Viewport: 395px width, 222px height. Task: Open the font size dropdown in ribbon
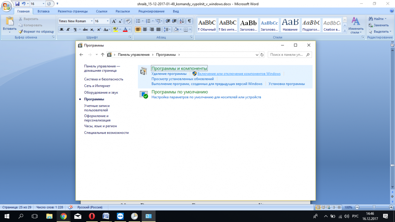[108, 21]
